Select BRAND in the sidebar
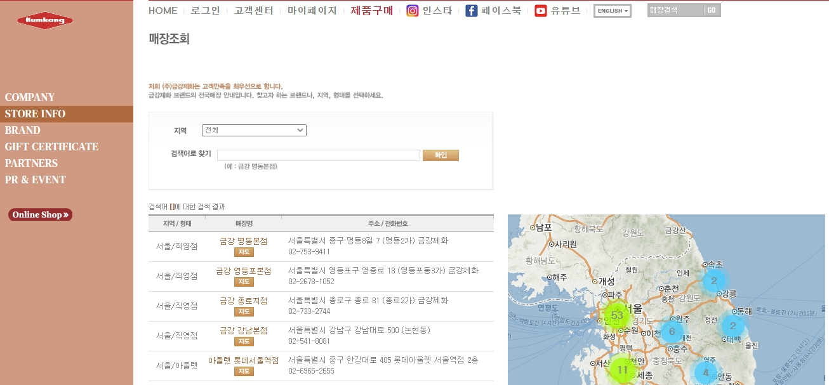The image size is (829, 385). 23,130
